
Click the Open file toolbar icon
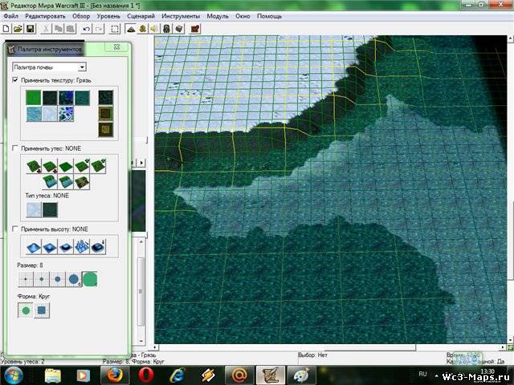point(18,29)
